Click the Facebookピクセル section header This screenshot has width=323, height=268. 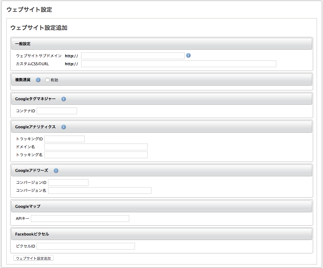[162, 234]
